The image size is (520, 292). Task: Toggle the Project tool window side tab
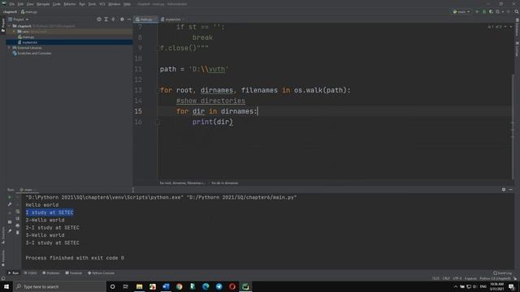point(3,25)
